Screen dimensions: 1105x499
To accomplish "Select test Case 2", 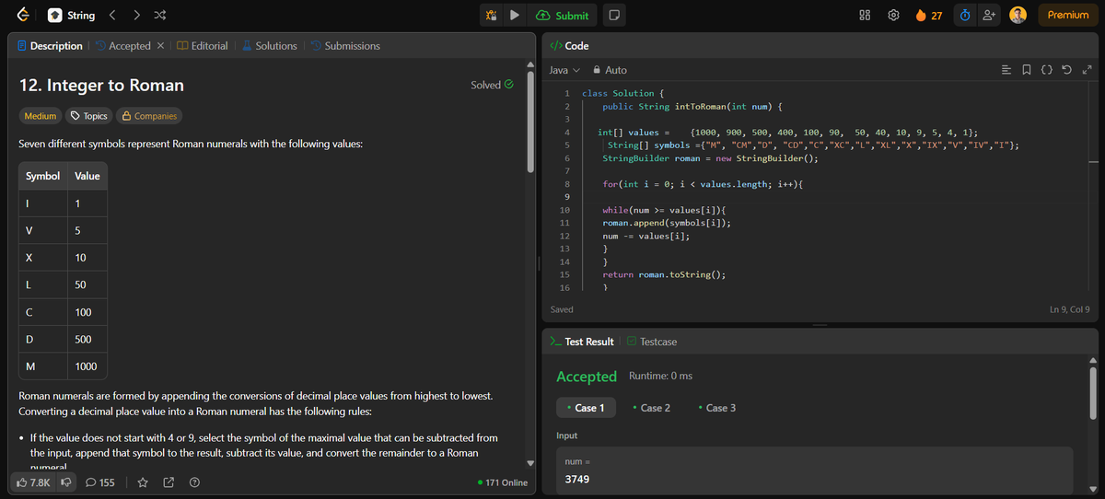I will coord(652,408).
